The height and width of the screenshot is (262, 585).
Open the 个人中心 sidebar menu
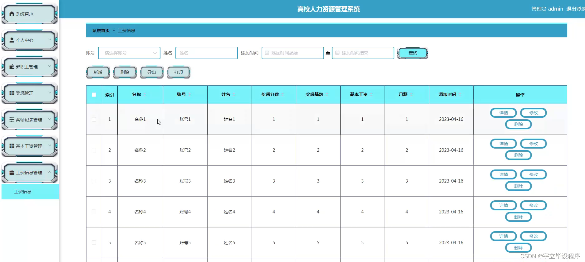[x=30, y=40]
